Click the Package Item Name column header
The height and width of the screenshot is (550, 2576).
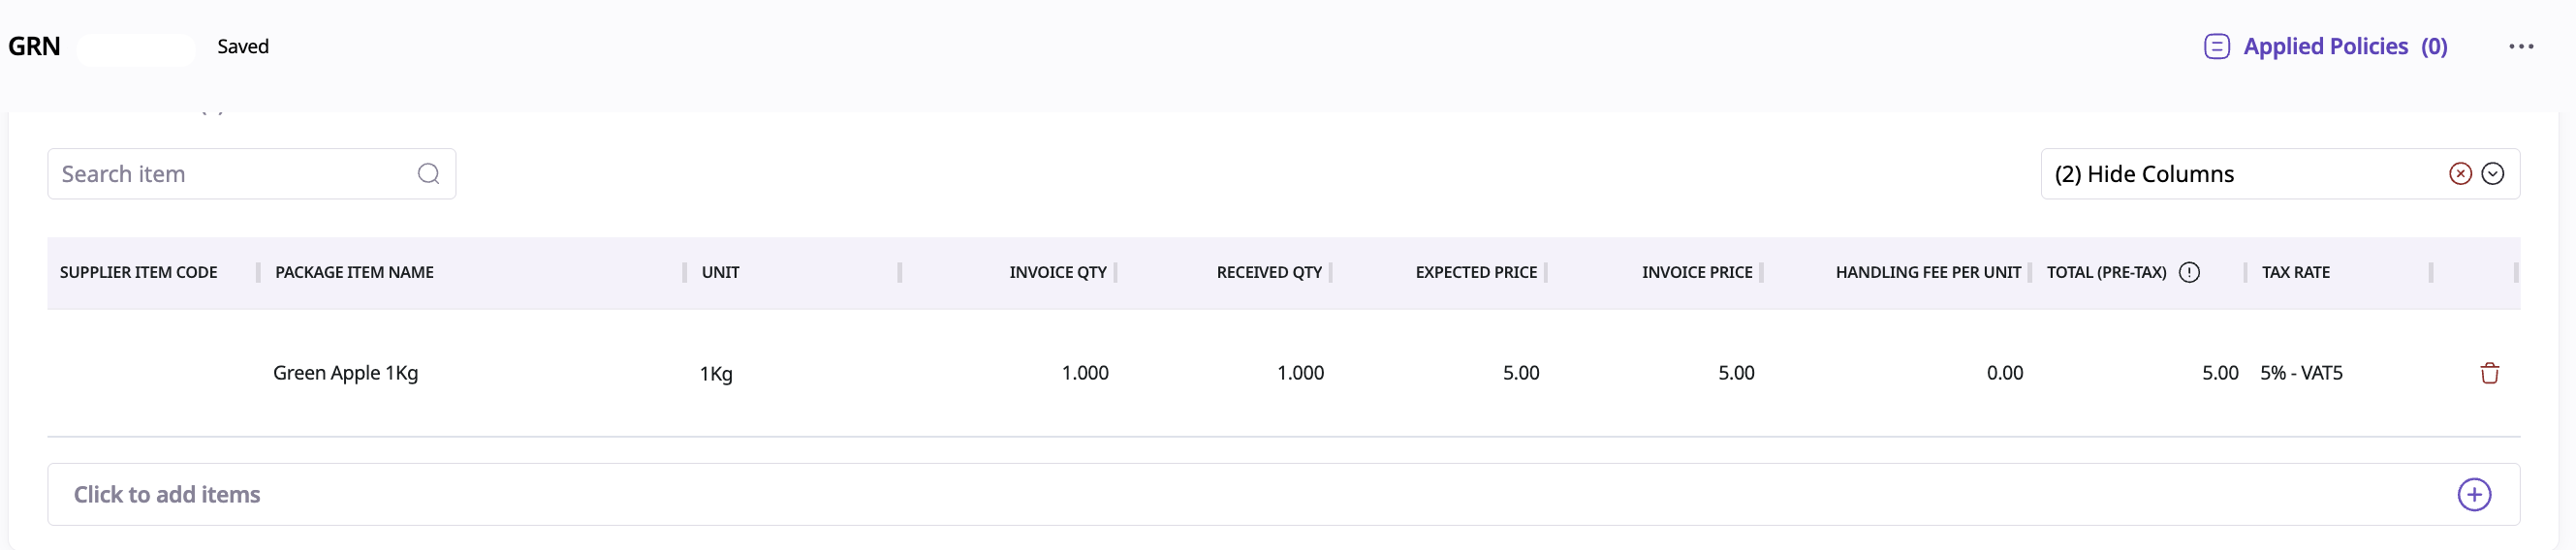[354, 272]
